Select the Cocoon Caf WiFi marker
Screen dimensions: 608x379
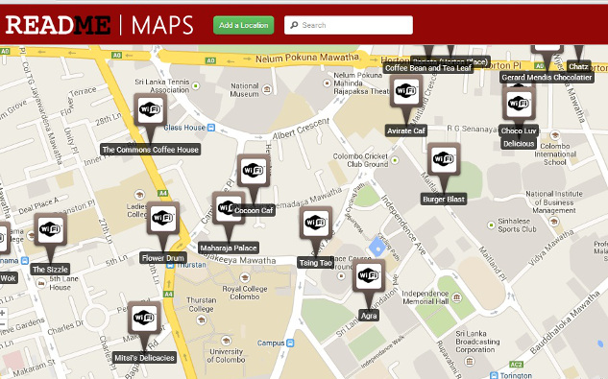click(x=254, y=172)
